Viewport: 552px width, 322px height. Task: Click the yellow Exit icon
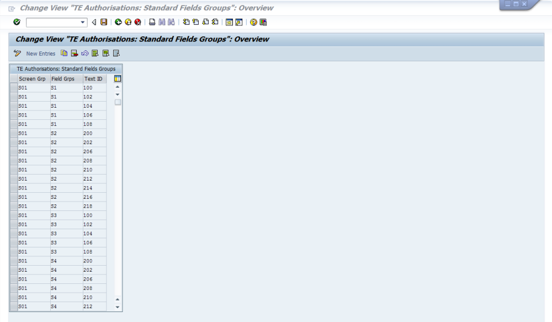pos(128,22)
